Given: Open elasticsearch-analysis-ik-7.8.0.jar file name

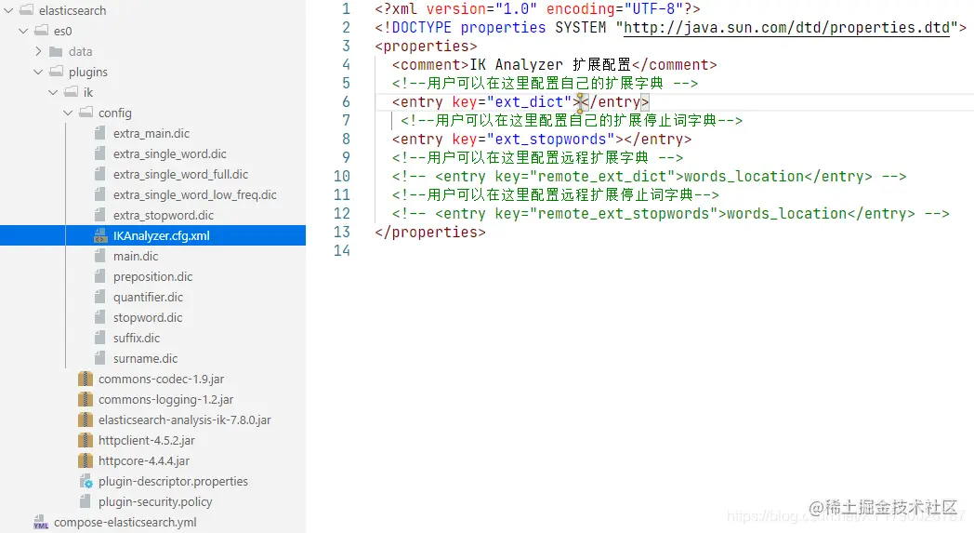Looking at the screenshot, I should pyautogui.click(x=185, y=420).
